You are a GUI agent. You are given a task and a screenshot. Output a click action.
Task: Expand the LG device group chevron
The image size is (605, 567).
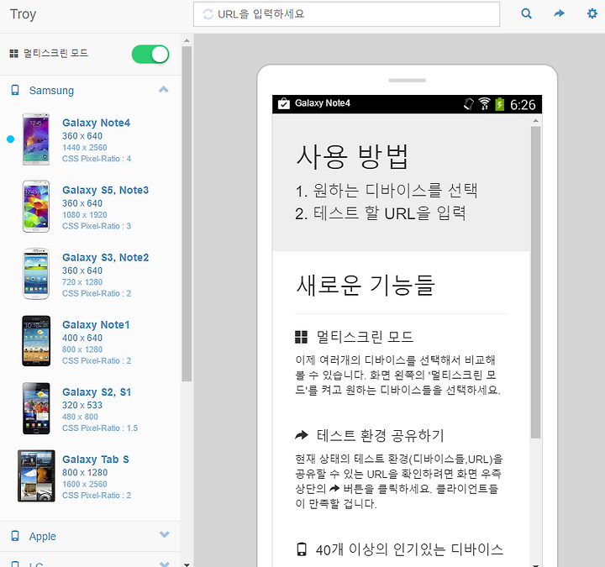tap(165, 564)
